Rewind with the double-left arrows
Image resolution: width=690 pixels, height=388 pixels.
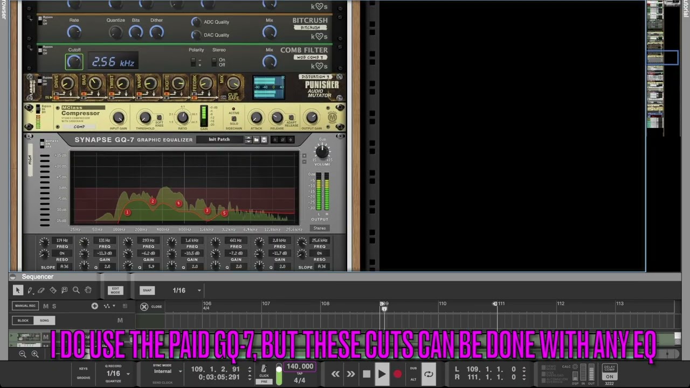(x=335, y=374)
